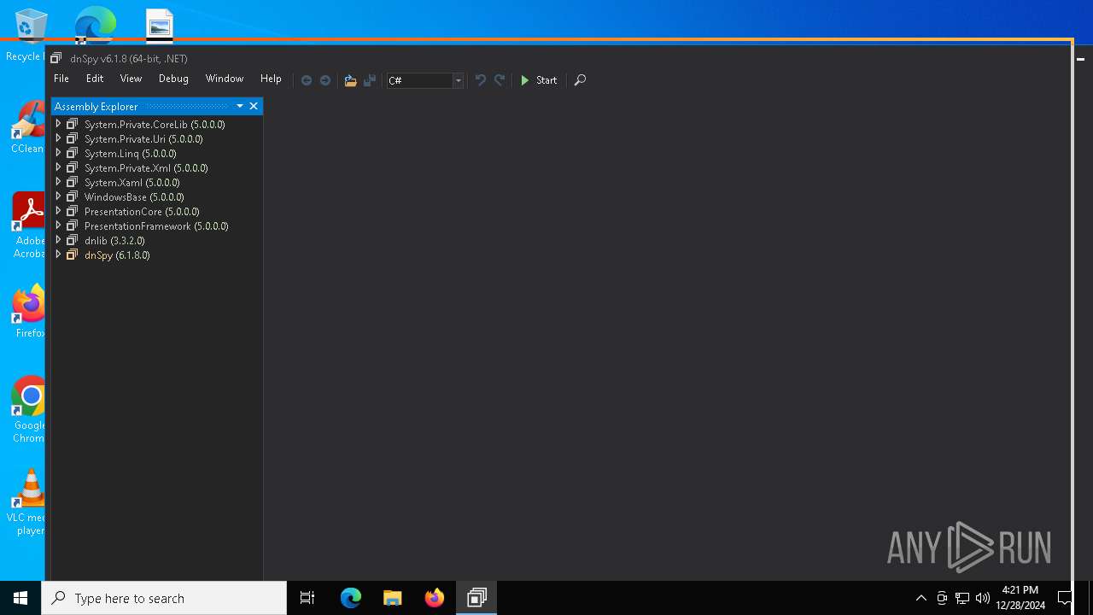Click the Navigate Forward arrow icon
This screenshot has height=615, width=1093.
tap(325, 80)
